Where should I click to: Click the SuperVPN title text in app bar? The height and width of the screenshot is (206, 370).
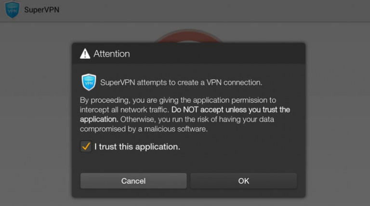coord(42,10)
